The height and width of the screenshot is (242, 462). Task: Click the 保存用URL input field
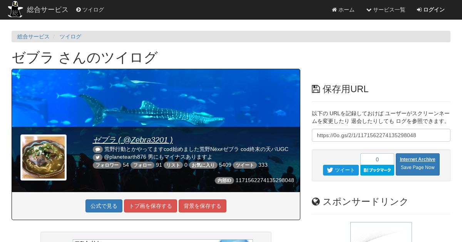381,135
